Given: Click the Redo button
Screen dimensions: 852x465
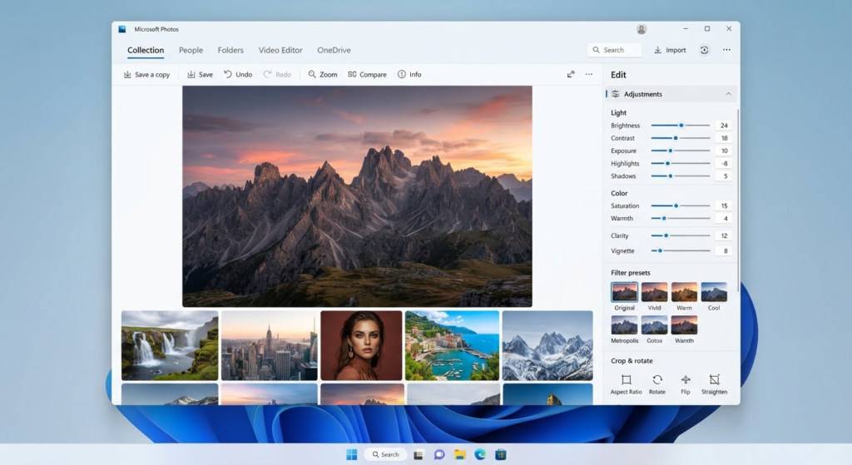Looking at the screenshot, I should [277, 74].
